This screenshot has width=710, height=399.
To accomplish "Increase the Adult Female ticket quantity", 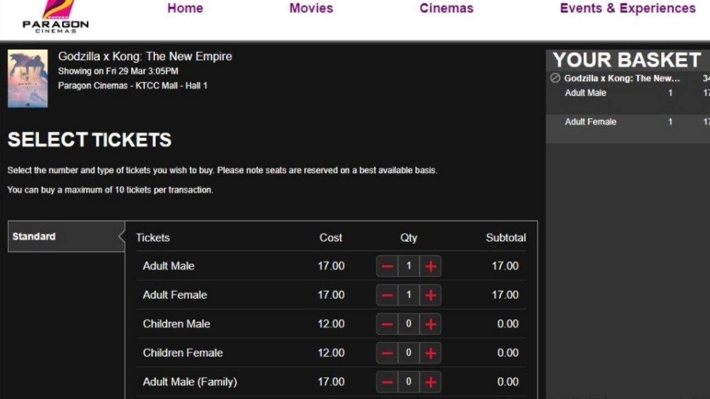I will click(430, 295).
